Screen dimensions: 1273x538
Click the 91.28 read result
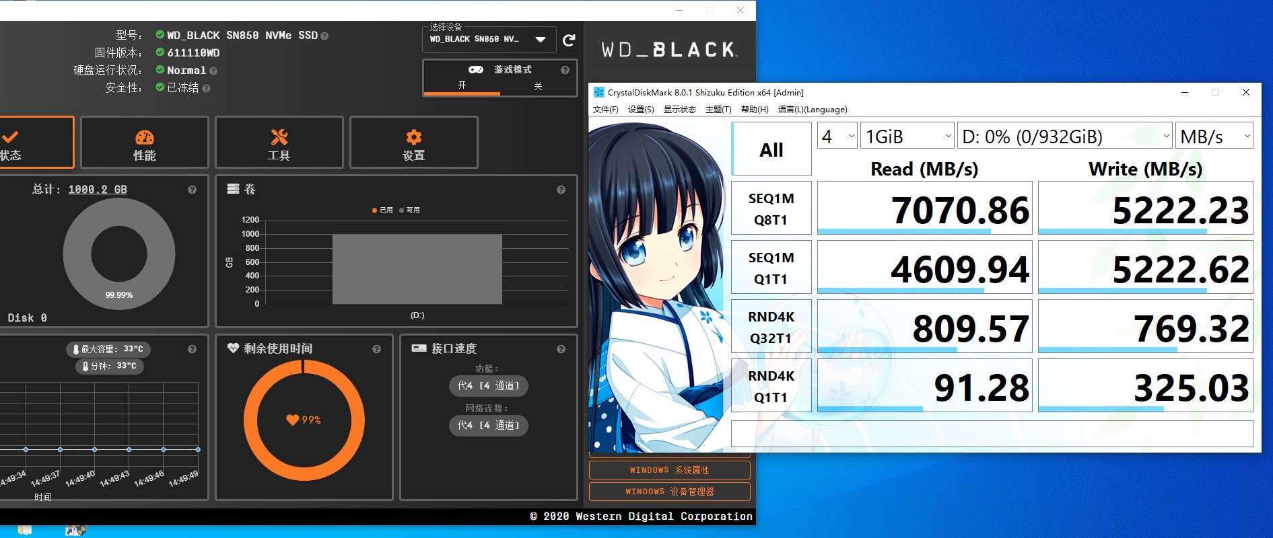click(925, 385)
